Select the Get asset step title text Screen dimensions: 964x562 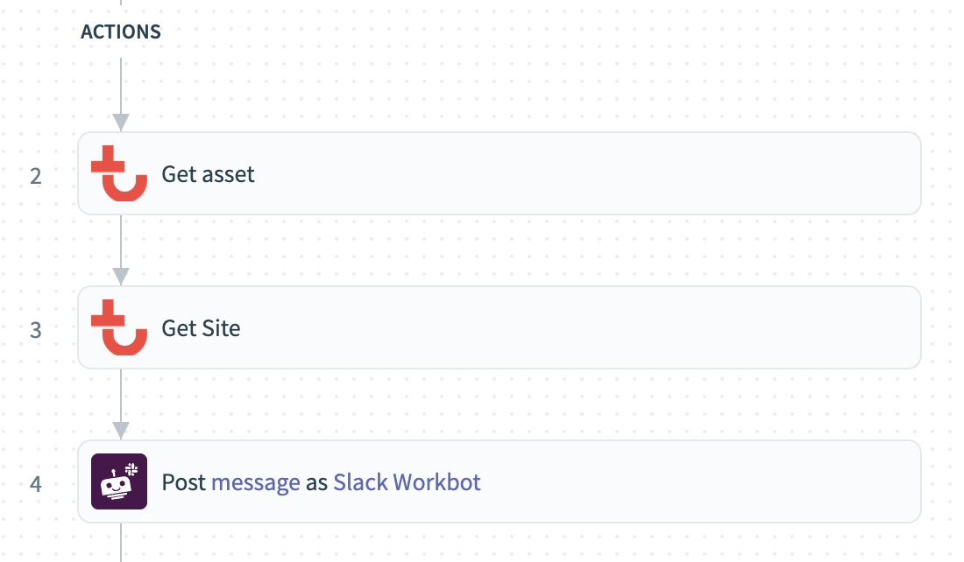click(x=209, y=174)
